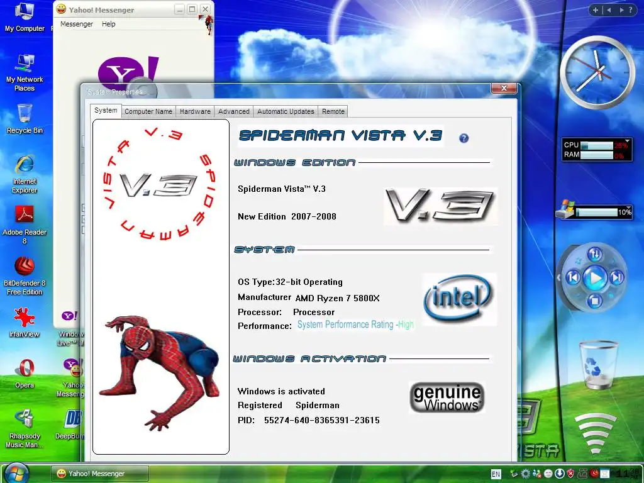
Task: Click the Yahoo! Messenger taskbar button
Action: [x=100, y=474]
